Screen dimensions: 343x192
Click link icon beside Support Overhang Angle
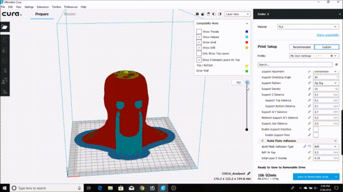[x=309, y=77]
